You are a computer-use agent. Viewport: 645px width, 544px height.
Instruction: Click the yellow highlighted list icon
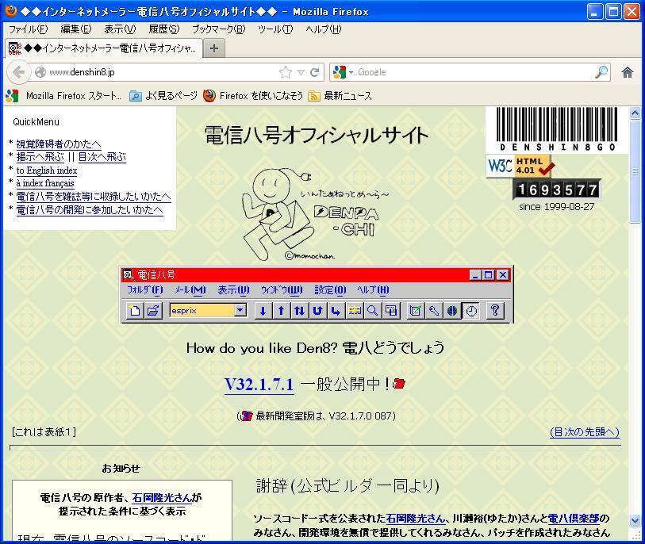coord(354,310)
